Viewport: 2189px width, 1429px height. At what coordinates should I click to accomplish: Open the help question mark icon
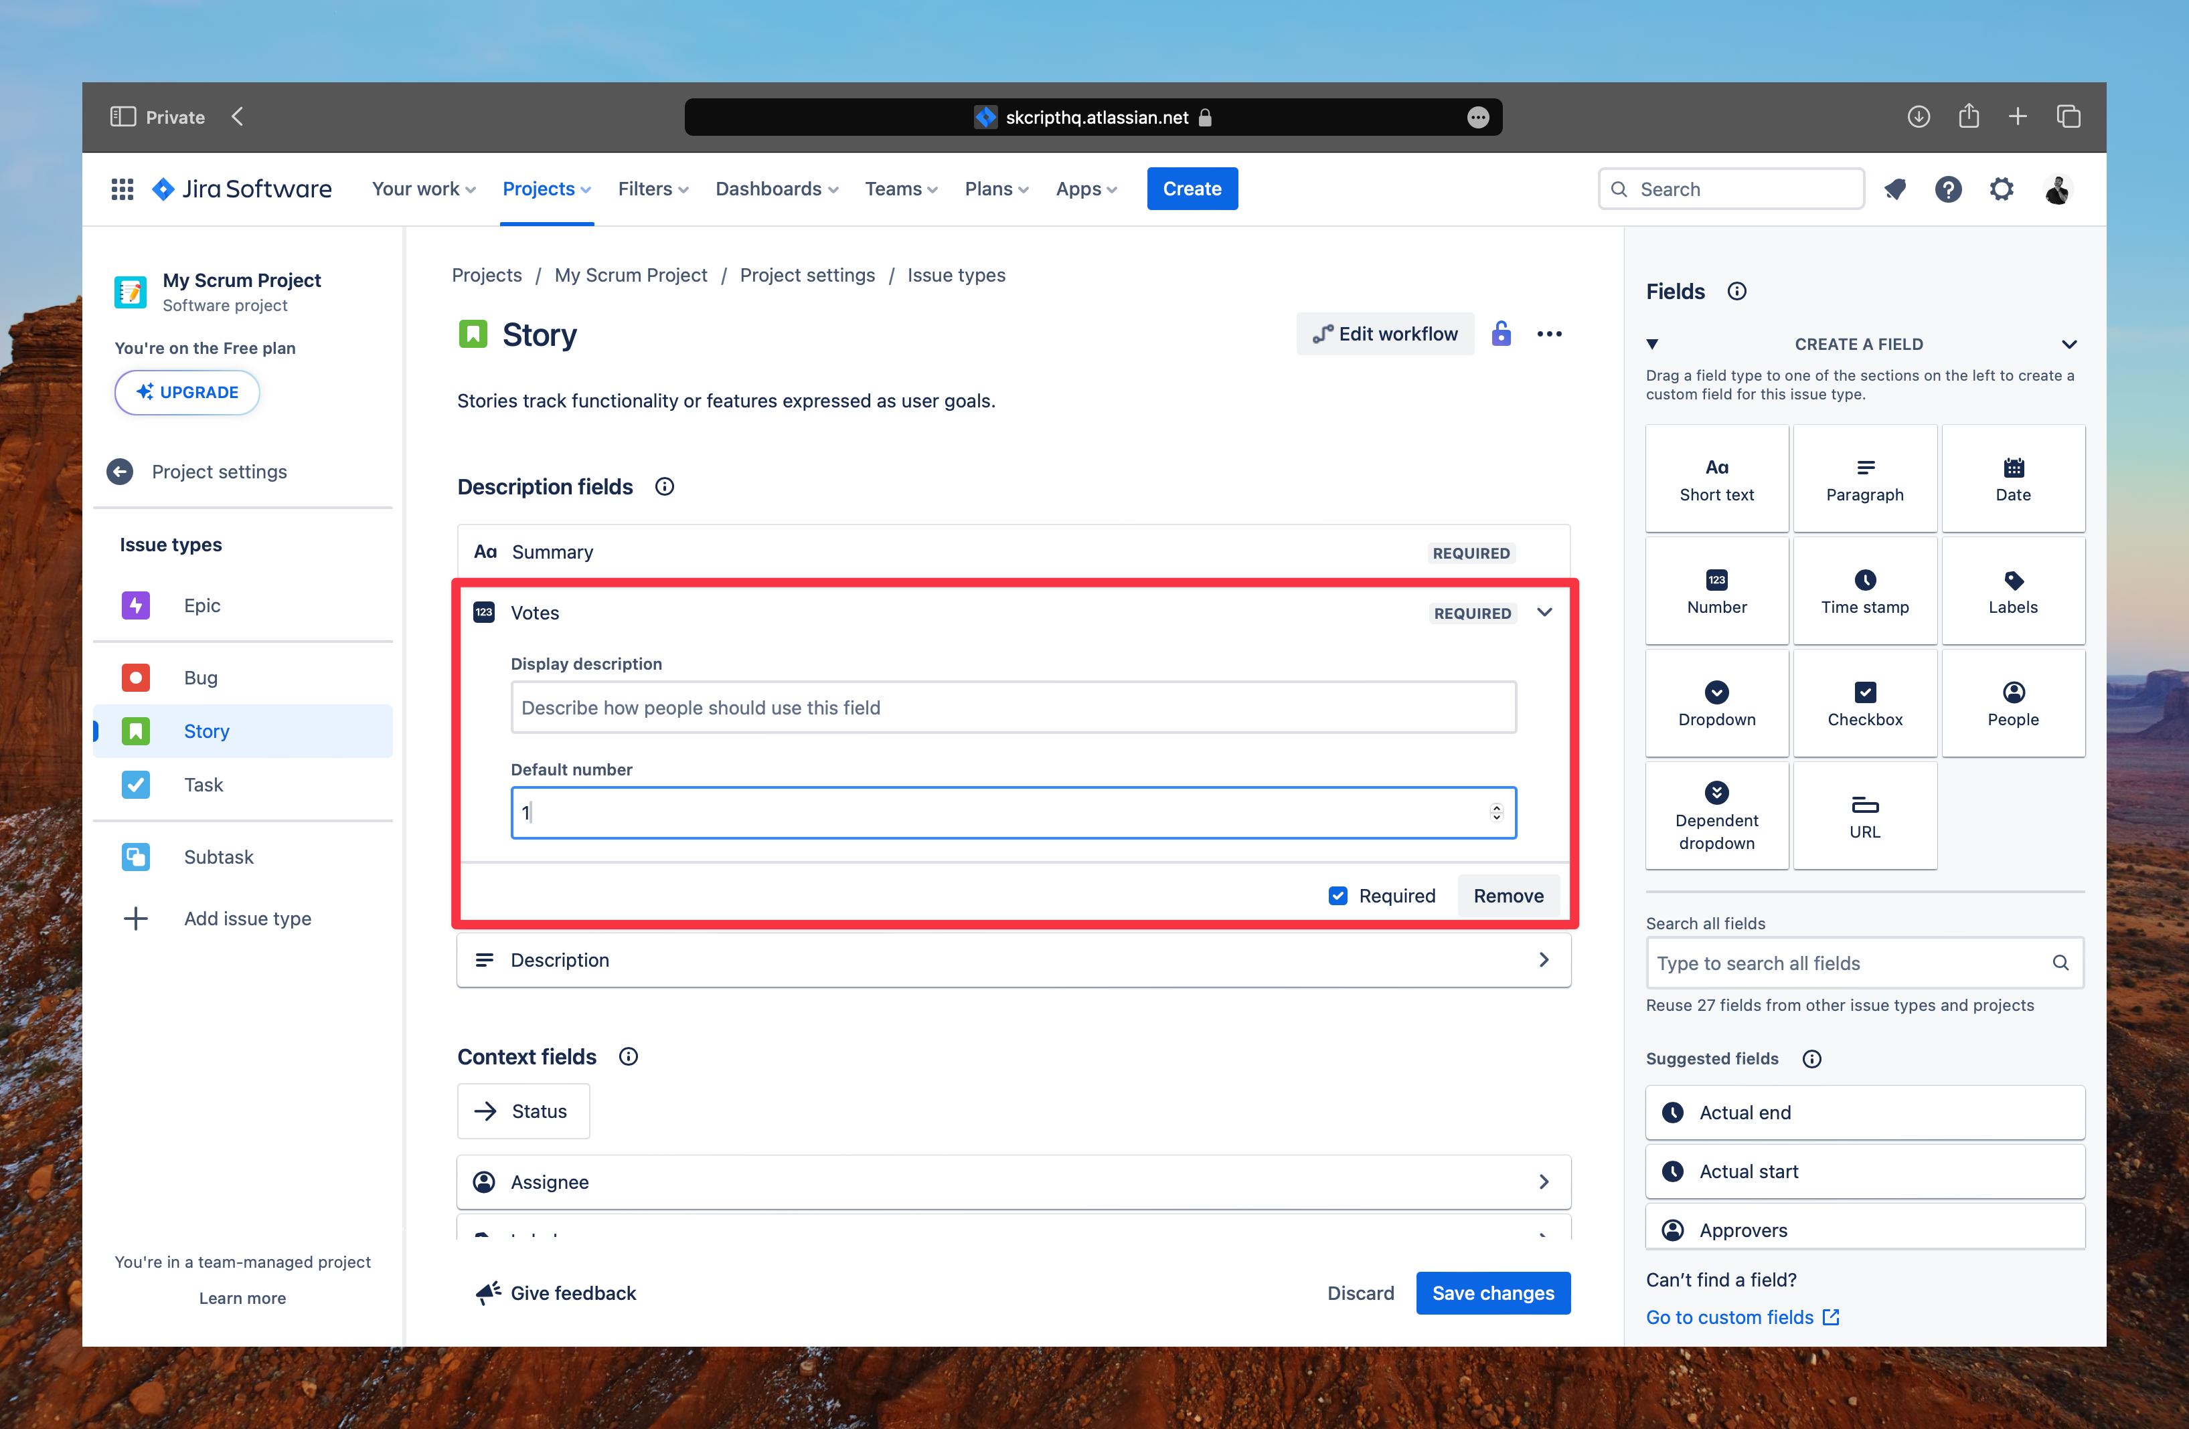coord(1949,189)
